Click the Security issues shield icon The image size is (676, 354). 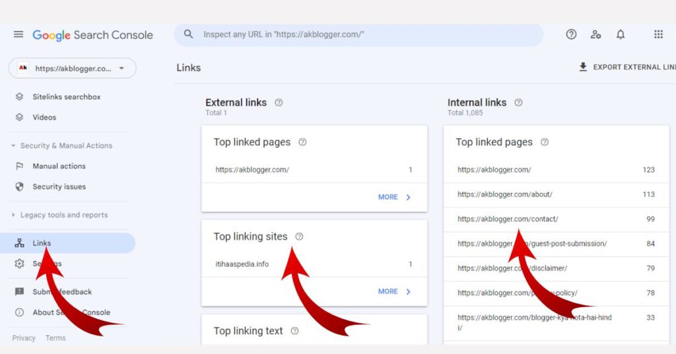point(19,187)
